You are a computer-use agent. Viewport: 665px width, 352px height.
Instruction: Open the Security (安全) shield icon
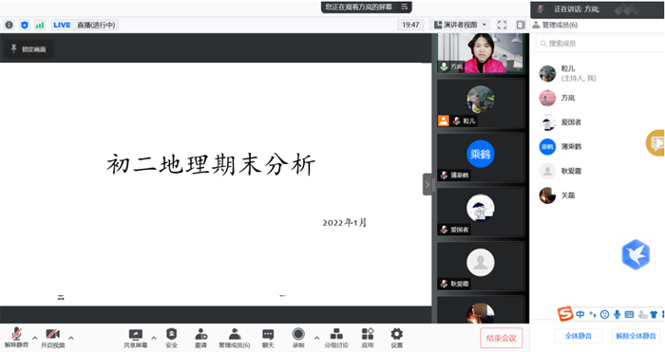pyautogui.click(x=171, y=338)
